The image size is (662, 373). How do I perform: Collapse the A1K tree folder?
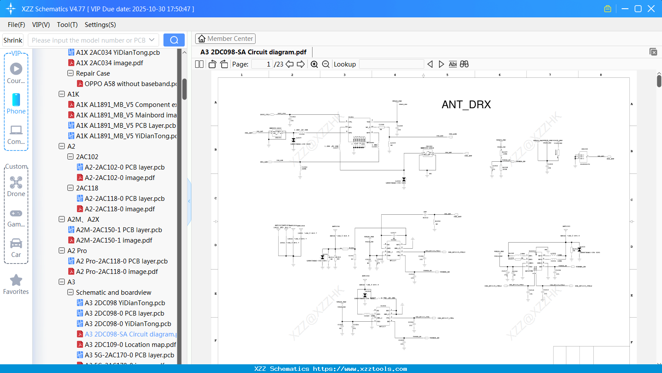point(62,94)
